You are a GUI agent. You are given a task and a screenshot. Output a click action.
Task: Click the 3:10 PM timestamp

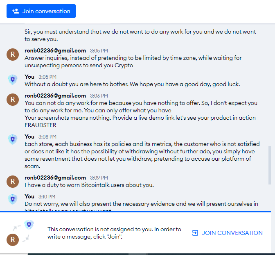pos(47,196)
